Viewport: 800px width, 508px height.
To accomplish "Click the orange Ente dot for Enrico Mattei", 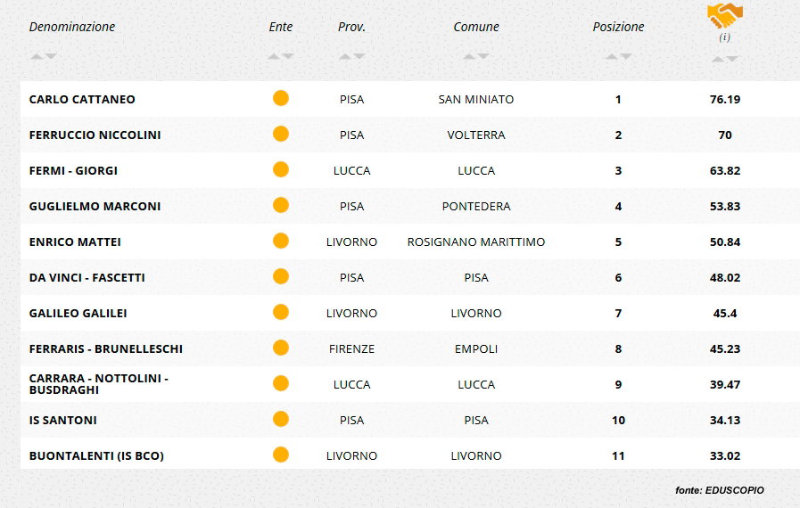I will tap(281, 241).
